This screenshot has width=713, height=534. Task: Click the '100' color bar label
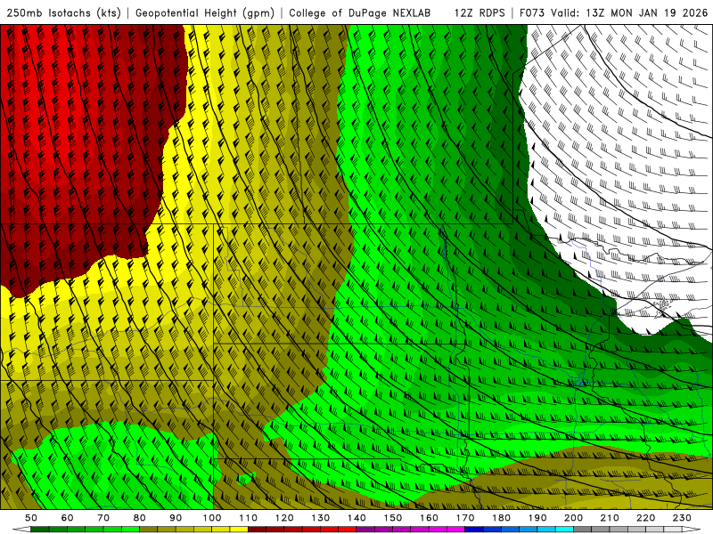point(212,518)
